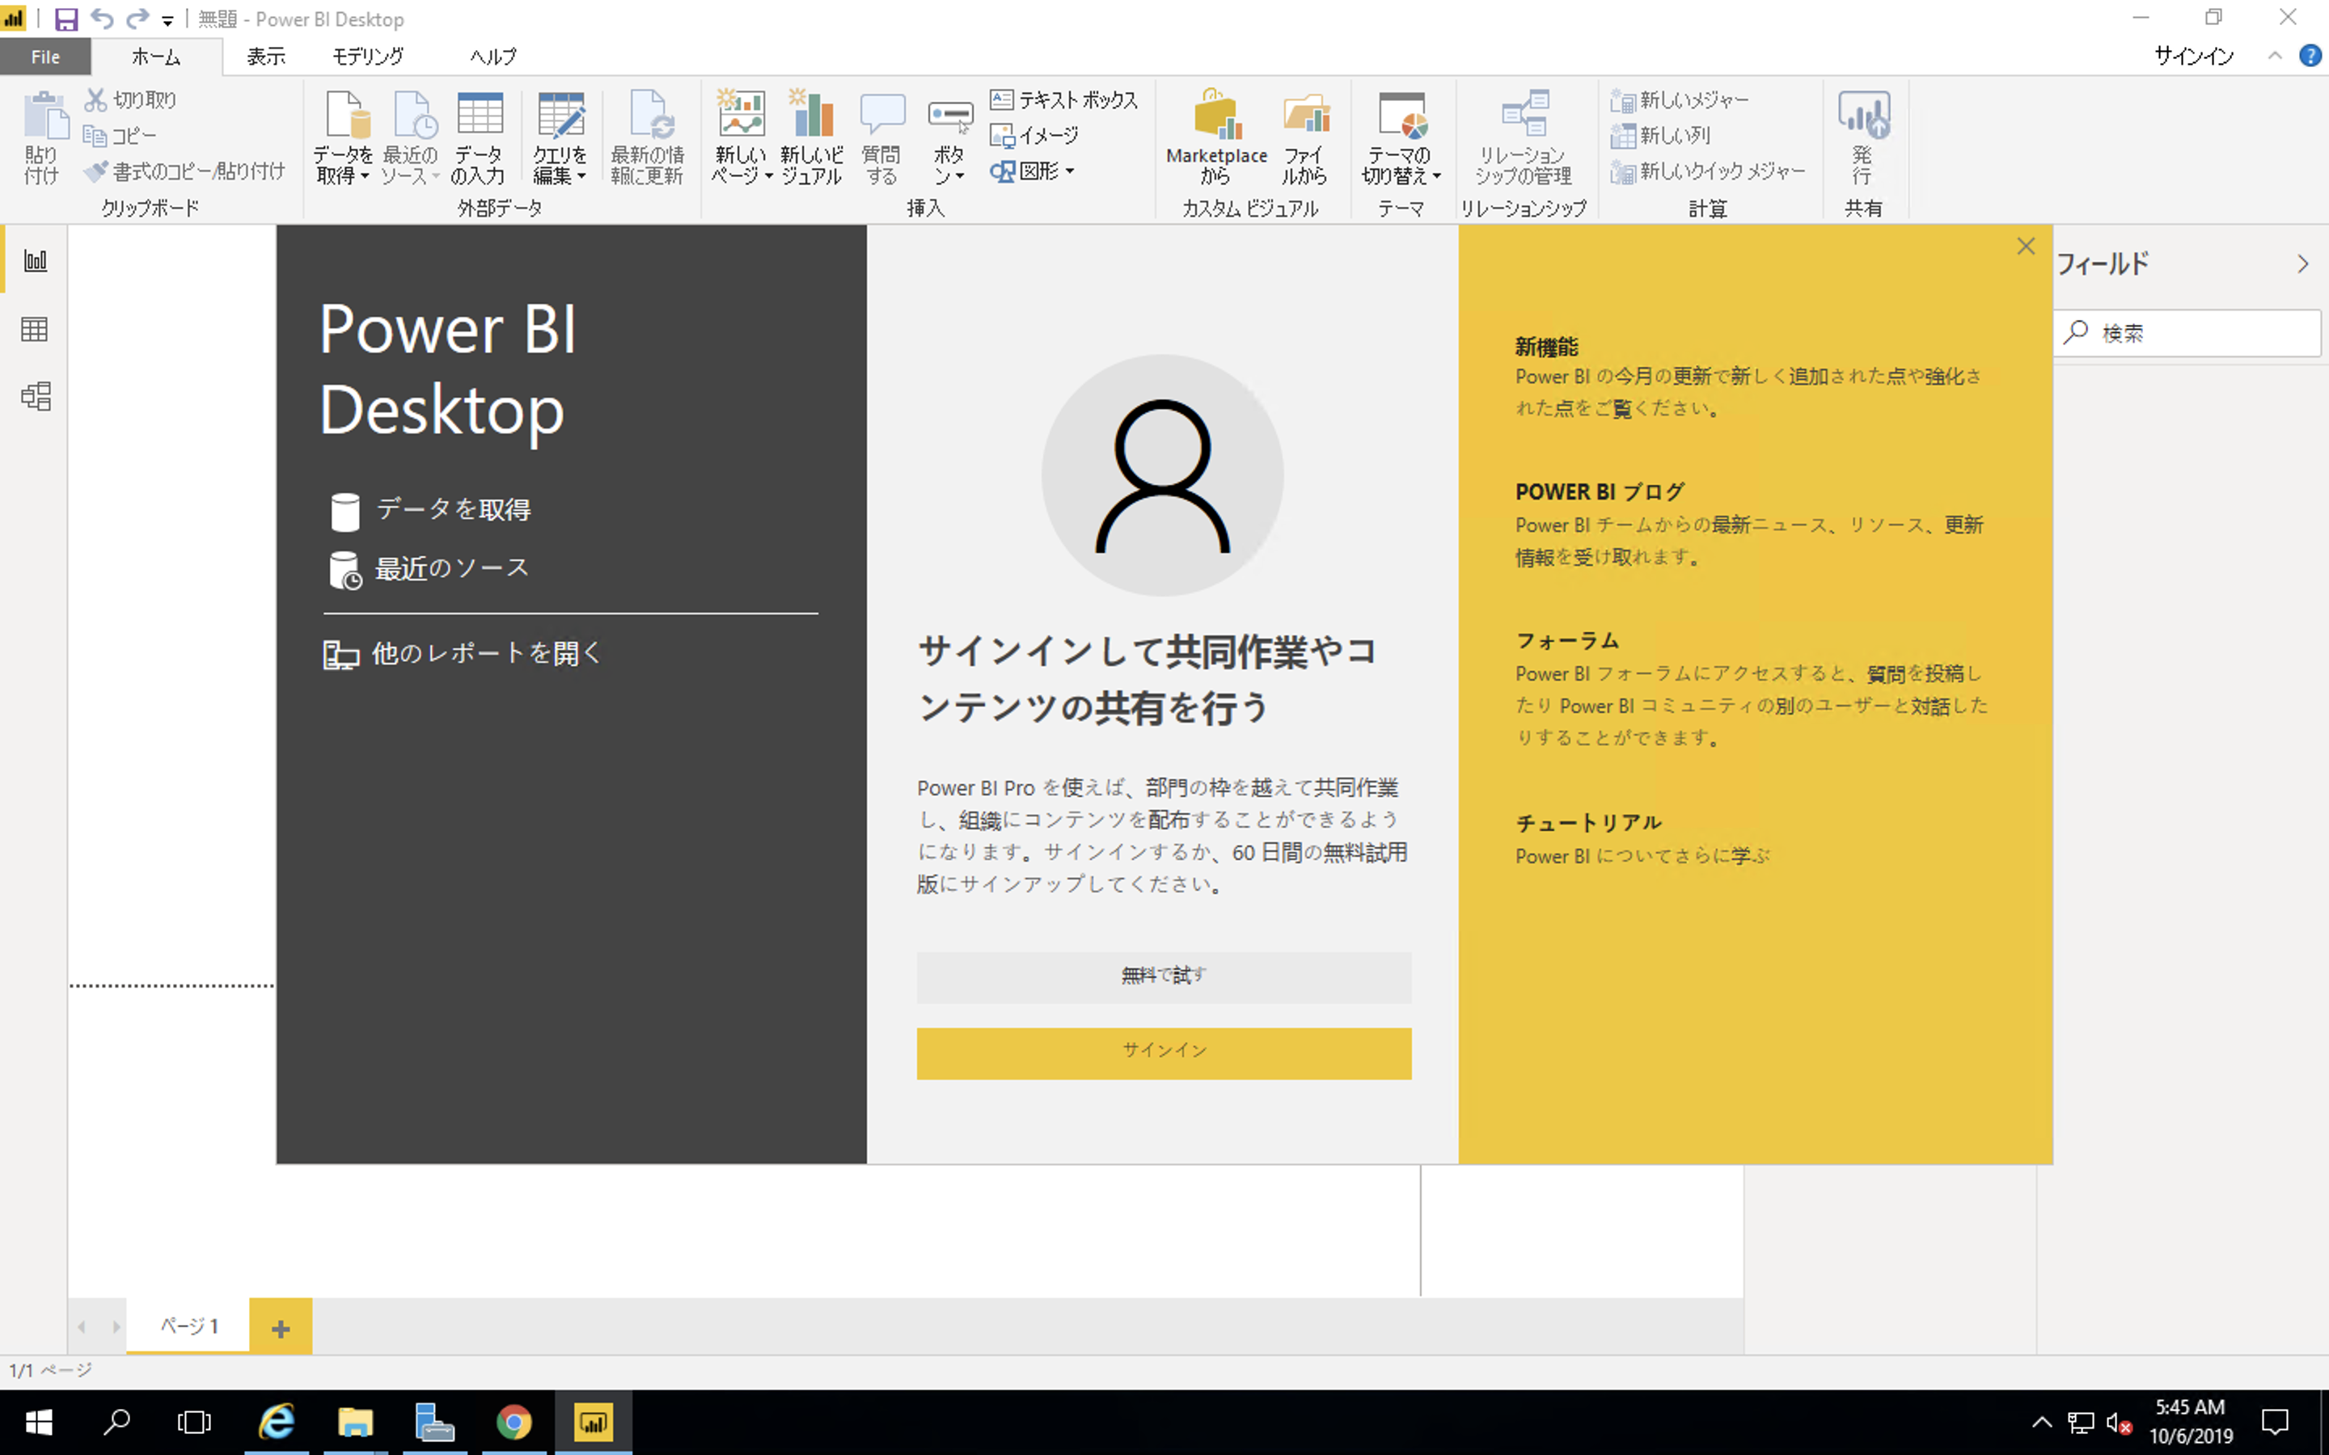Click the yellow サインイン button
Image resolution: width=2329 pixels, height=1455 pixels.
(x=1164, y=1052)
